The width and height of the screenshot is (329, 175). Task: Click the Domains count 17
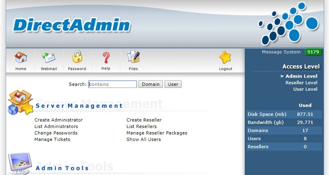(305, 130)
